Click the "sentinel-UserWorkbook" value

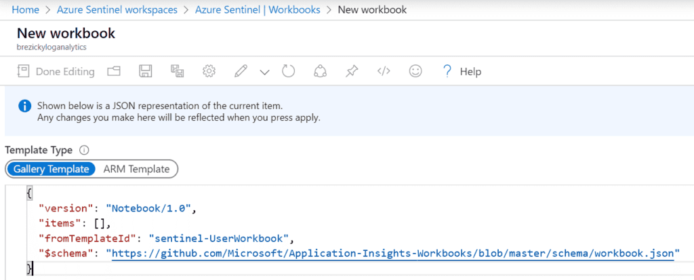coord(219,239)
